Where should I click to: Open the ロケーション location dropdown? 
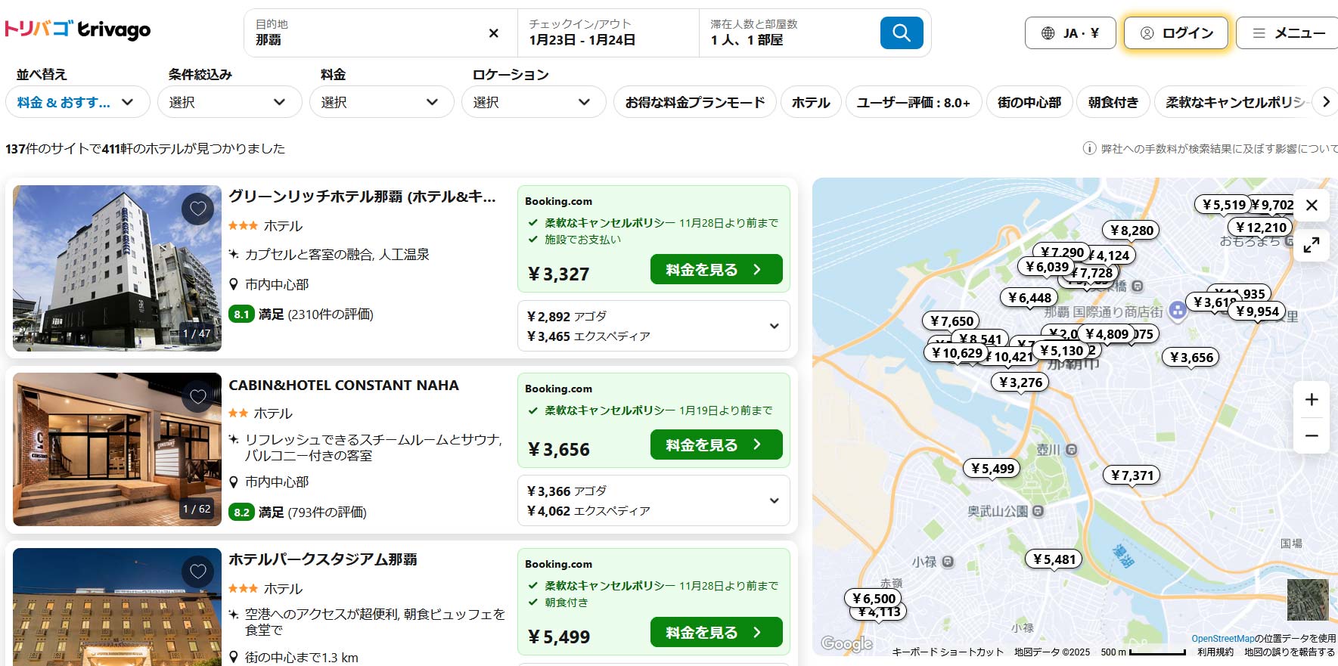point(533,102)
